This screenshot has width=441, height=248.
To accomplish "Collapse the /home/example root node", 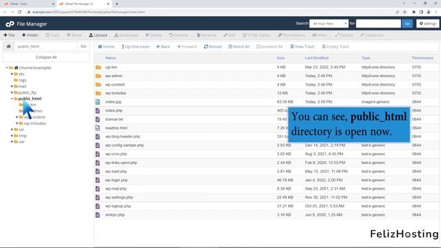I will 7,68.
